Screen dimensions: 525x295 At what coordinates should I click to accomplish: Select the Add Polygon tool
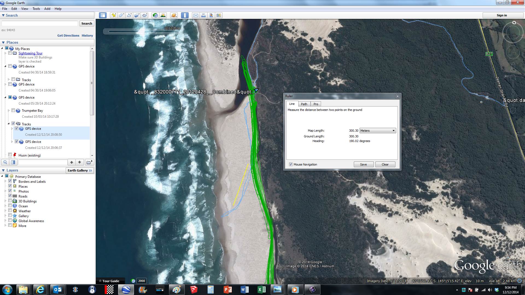click(121, 15)
